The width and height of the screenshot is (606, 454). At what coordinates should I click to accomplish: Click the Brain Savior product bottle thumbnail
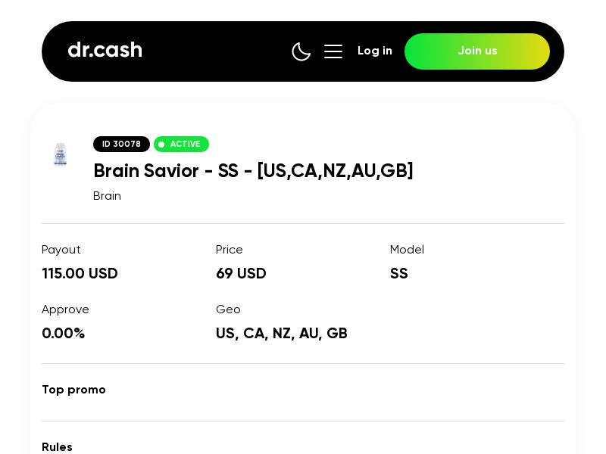point(60,154)
